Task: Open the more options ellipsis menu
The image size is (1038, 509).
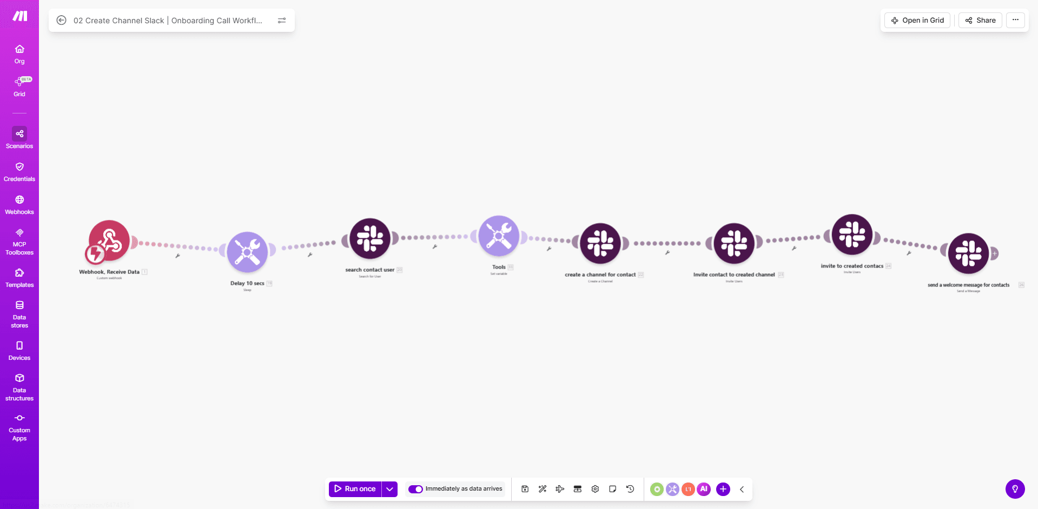Action: [1015, 20]
